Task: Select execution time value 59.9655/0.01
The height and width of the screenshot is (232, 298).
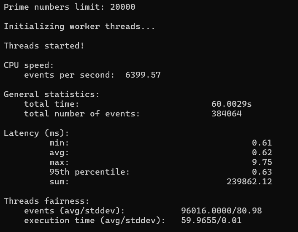Action: tap(211, 221)
